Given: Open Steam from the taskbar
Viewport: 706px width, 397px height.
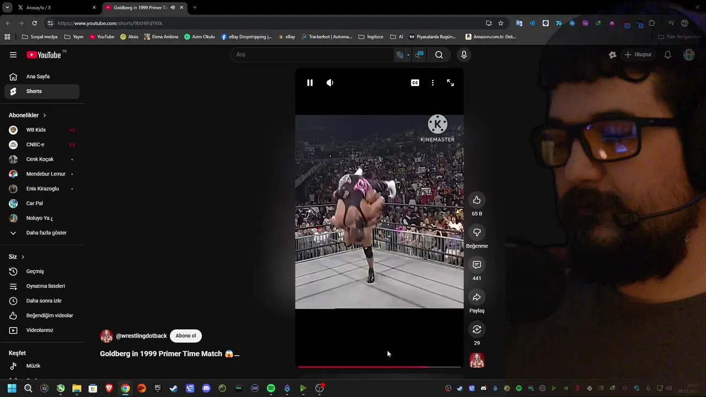Looking at the screenshot, I should [x=174, y=388].
